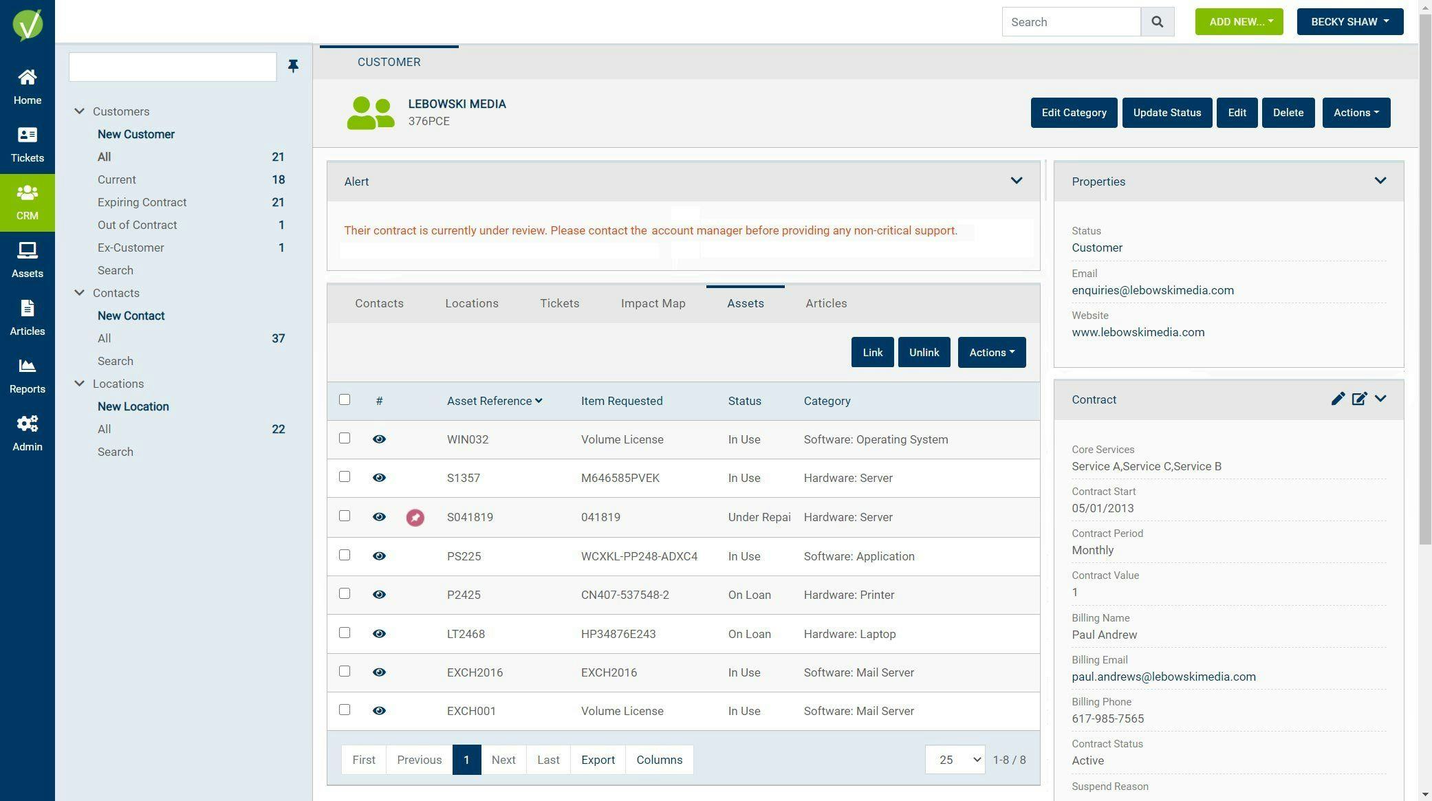Collapse the Customers tree section
Viewport: 1432px width, 801px height.
tap(80, 111)
